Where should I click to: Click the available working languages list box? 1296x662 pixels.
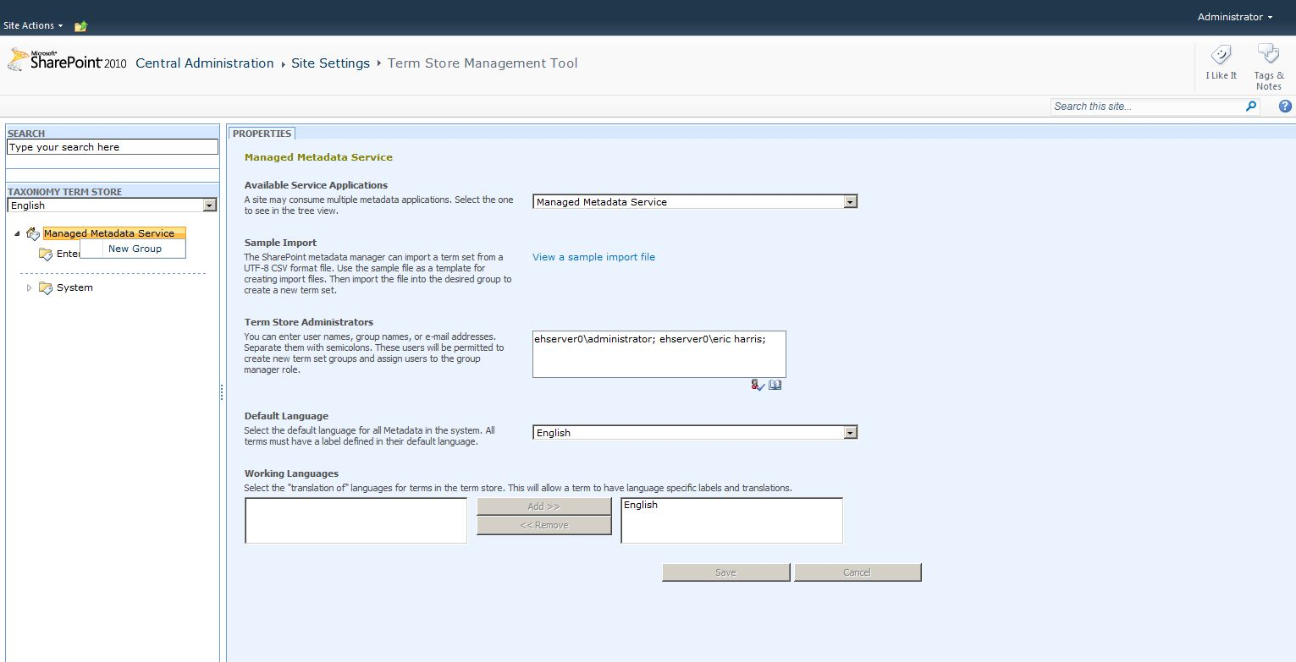tap(356, 520)
